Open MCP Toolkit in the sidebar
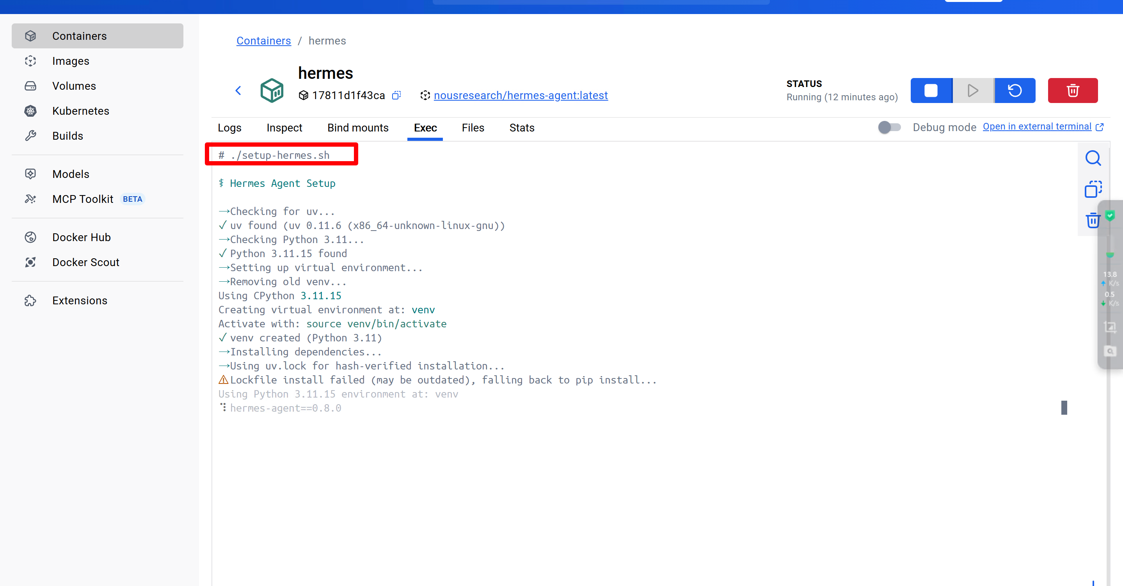Viewport: 1123px width, 586px height. (x=82, y=199)
